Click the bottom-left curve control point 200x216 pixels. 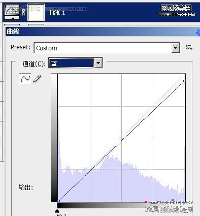point(58,201)
